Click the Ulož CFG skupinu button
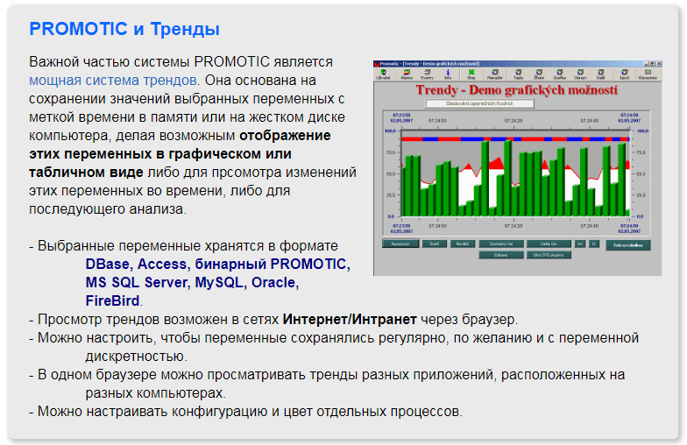This screenshot has height=445, width=687. 549,255
